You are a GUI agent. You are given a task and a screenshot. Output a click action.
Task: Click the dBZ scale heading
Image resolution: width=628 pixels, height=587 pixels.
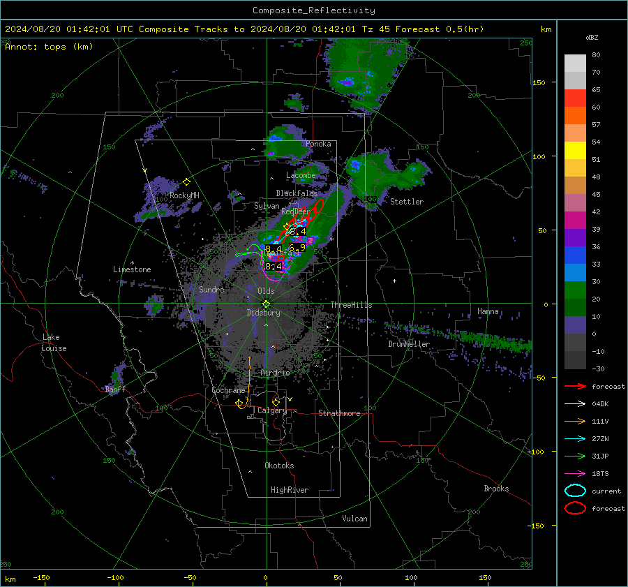pos(592,37)
